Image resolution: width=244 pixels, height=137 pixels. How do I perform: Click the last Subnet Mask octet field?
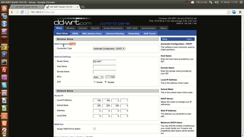coord(124,105)
